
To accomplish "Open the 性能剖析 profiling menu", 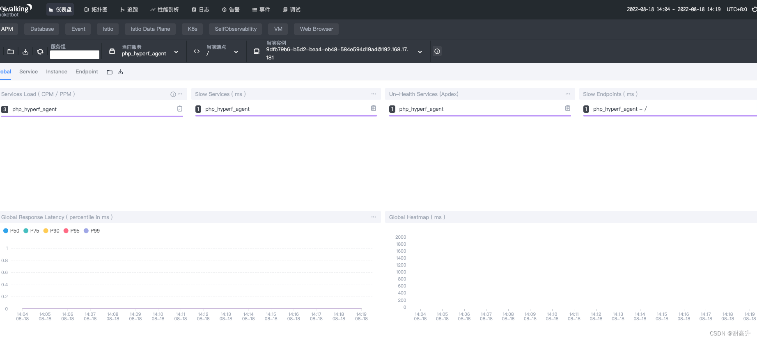I will [x=164, y=9].
